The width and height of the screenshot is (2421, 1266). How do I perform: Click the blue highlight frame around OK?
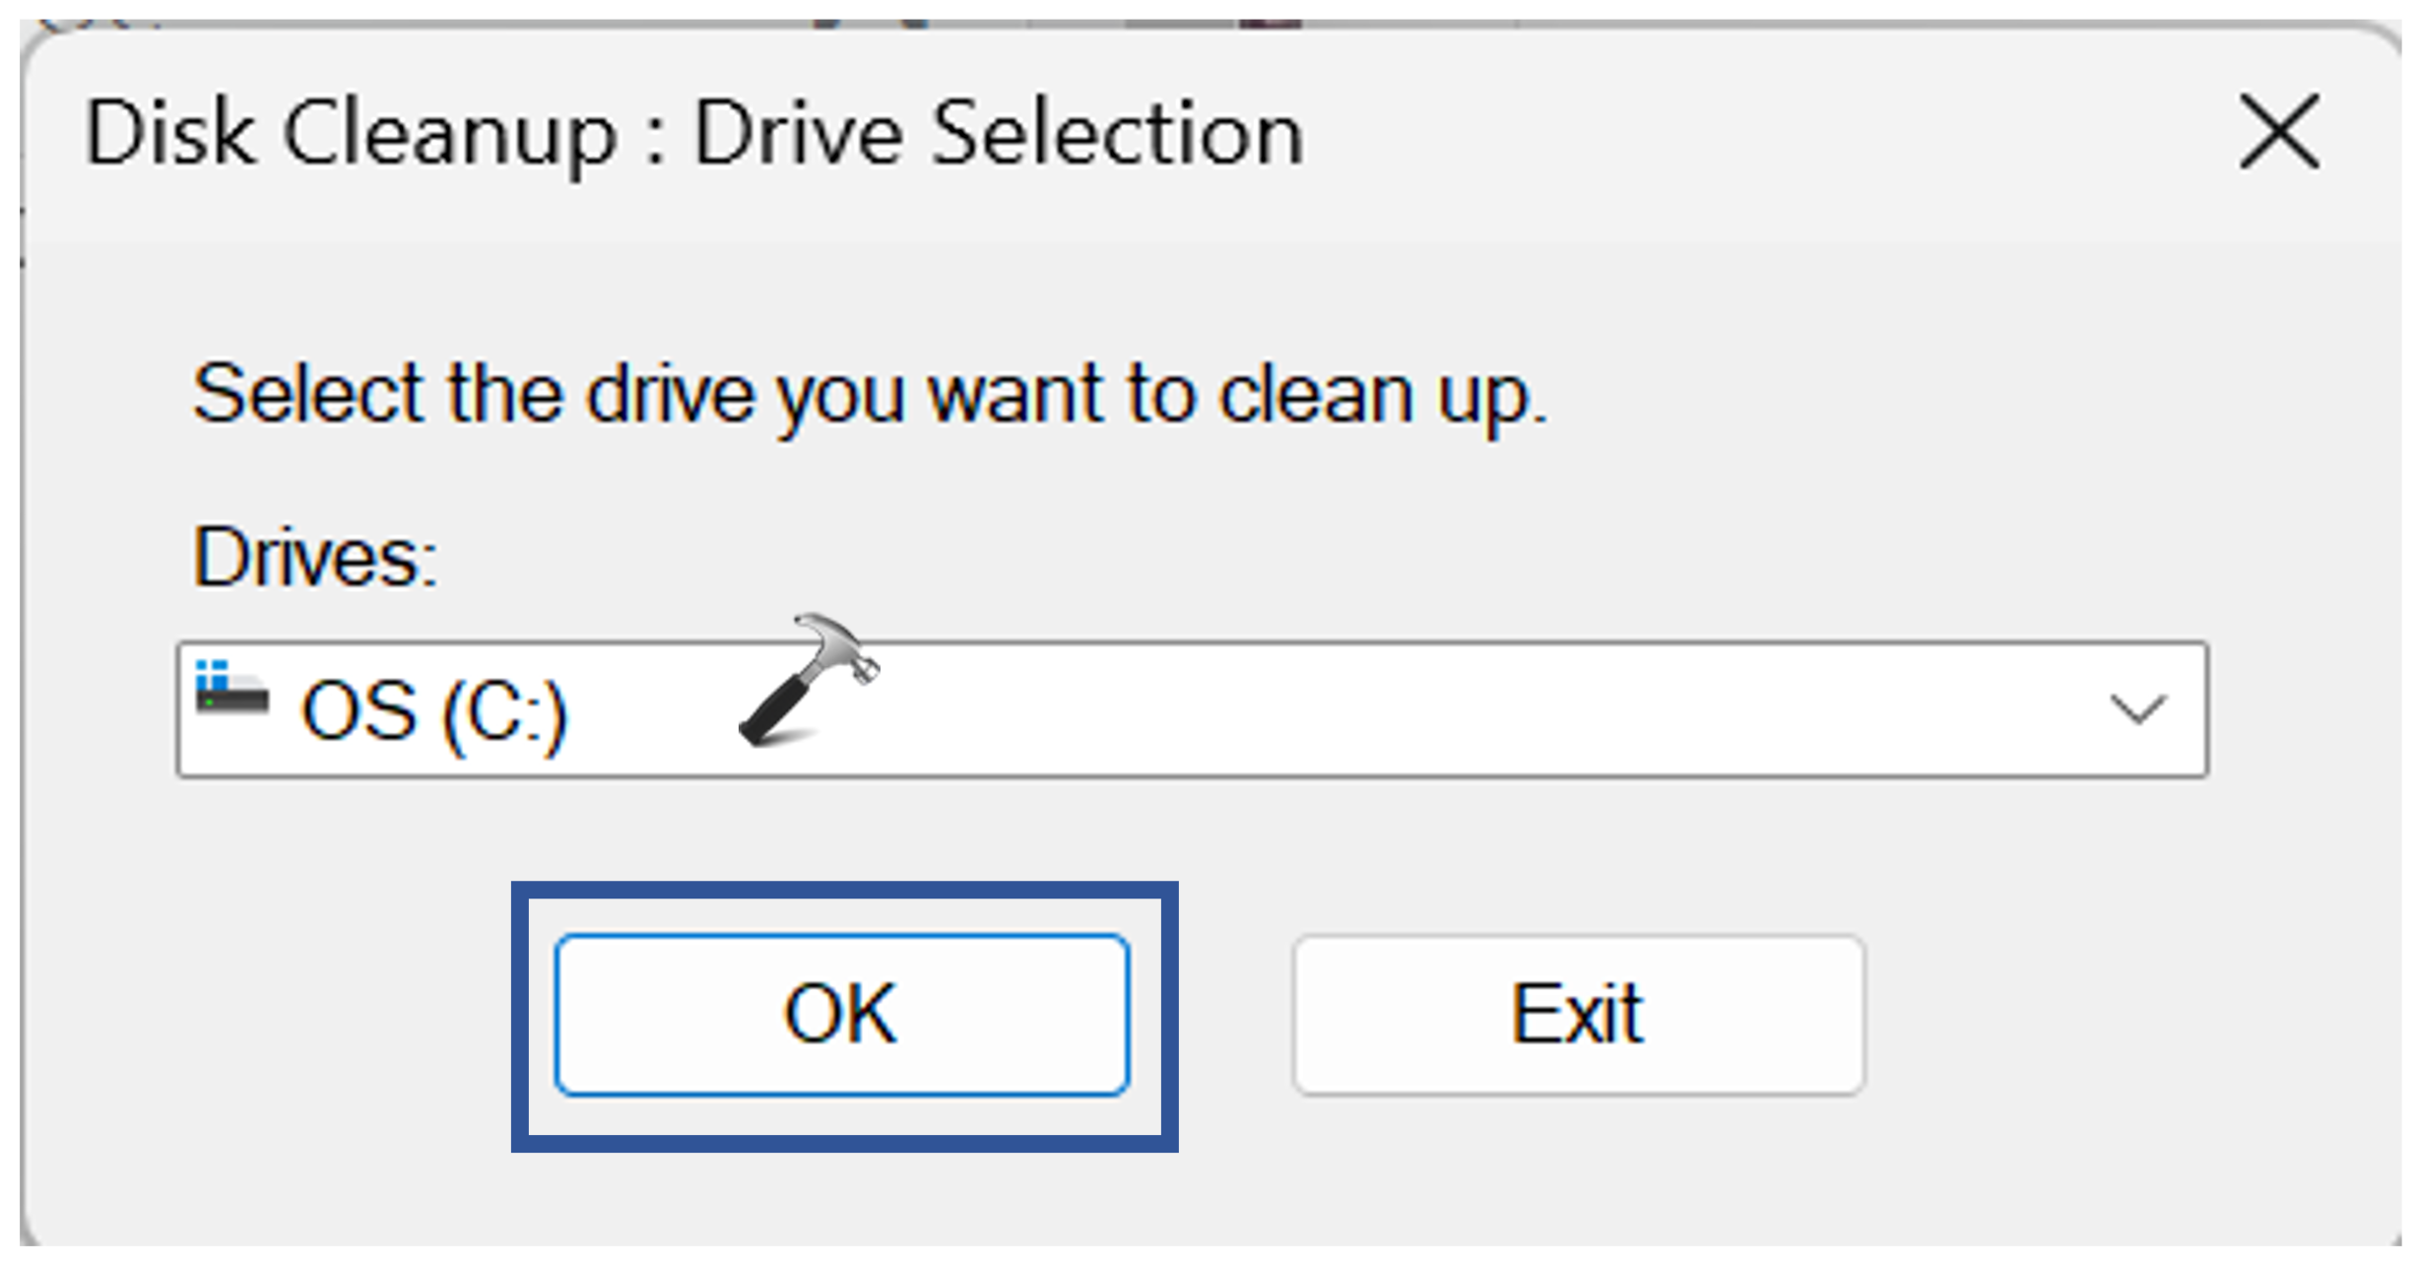tap(520, 1015)
